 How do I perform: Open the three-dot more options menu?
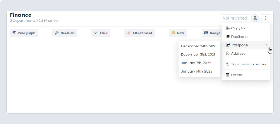(266, 18)
